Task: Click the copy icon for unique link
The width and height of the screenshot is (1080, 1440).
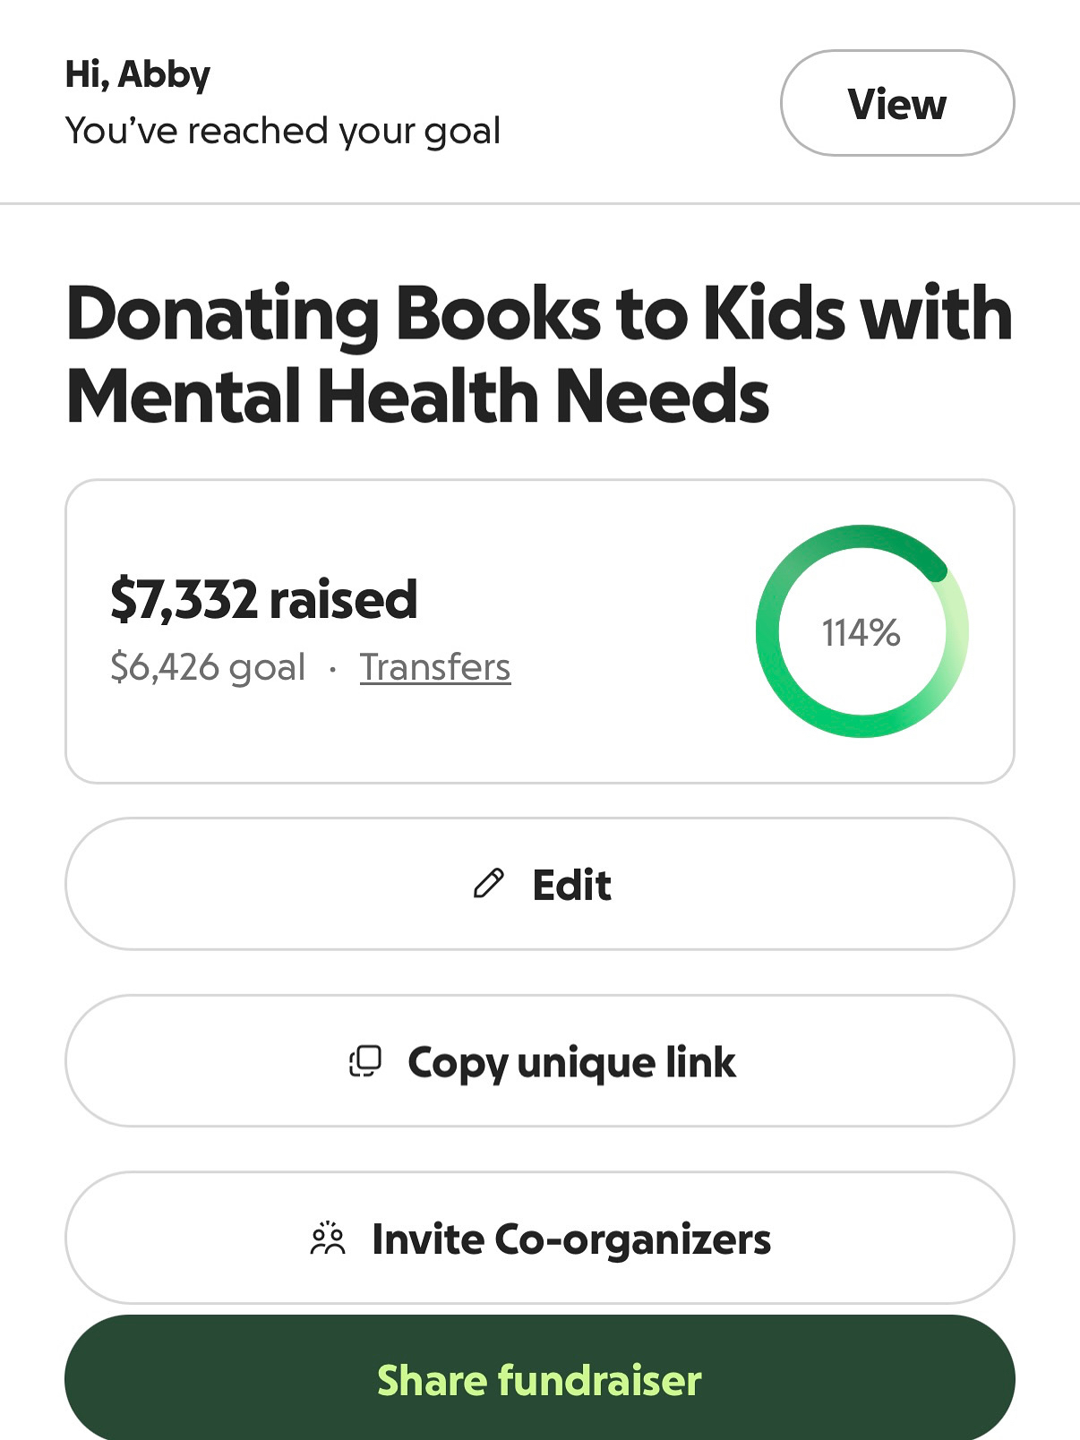Action: click(365, 1061)
